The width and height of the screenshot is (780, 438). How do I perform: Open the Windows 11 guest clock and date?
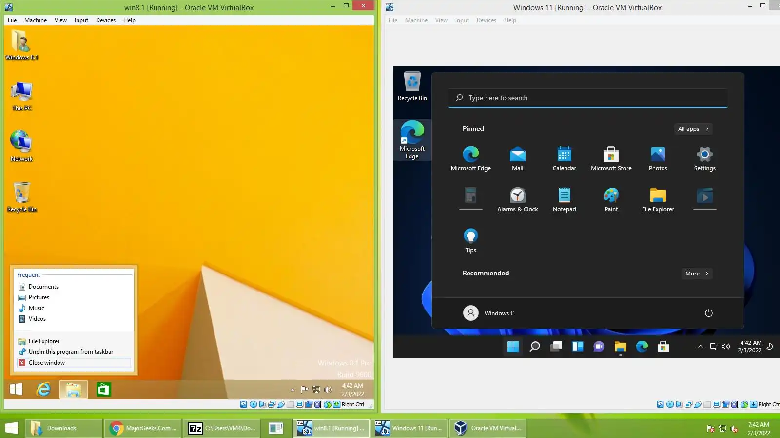pyautogui.click(x=750, y=347)
